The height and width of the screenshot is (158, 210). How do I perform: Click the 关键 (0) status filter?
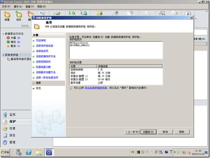13,38
